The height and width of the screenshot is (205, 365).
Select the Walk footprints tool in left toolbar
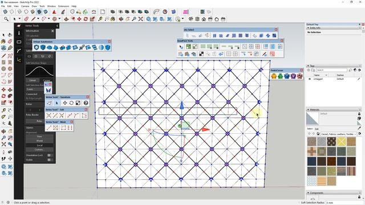[3, 158]
